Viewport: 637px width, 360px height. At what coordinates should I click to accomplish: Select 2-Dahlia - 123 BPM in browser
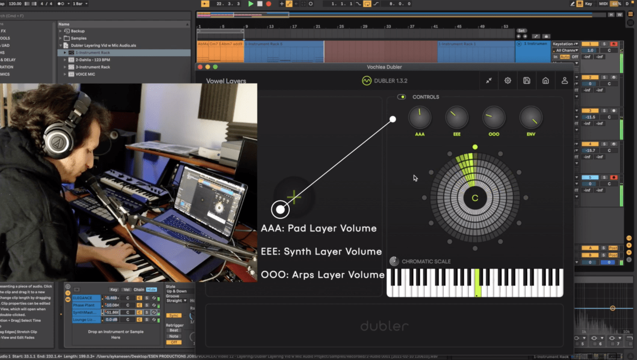[x=92, y=60]
